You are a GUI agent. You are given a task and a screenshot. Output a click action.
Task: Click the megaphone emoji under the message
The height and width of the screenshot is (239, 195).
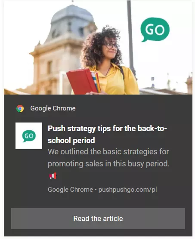(x=53, y=176)
